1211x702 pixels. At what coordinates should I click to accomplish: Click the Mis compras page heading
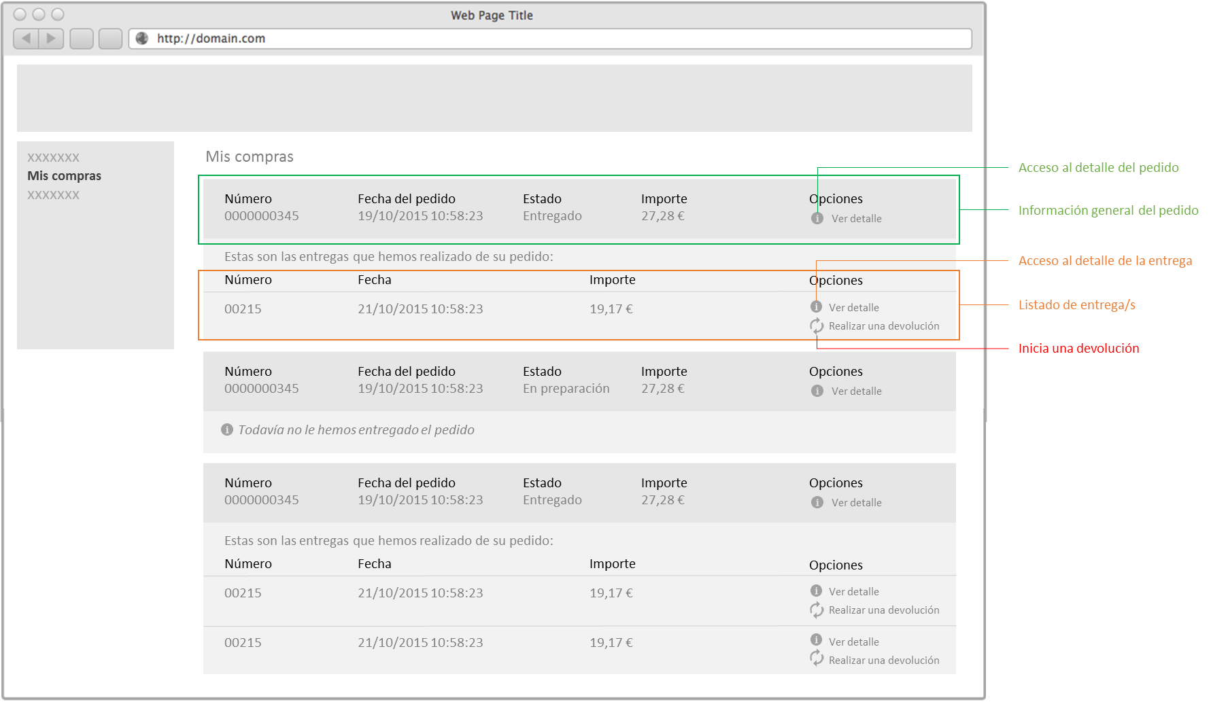tap(250, 157)
